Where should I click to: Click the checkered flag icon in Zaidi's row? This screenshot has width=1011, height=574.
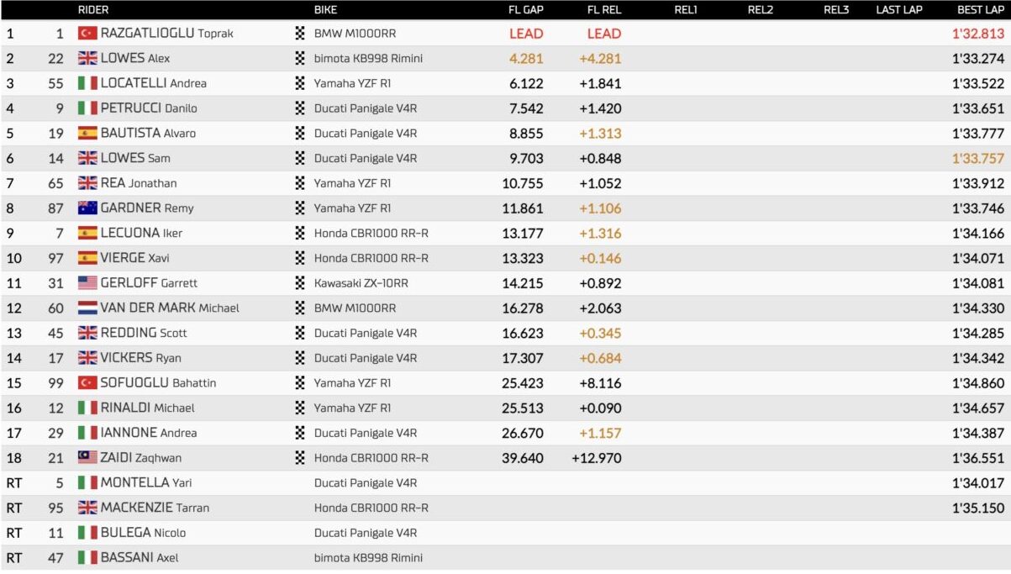coord(300,458)
